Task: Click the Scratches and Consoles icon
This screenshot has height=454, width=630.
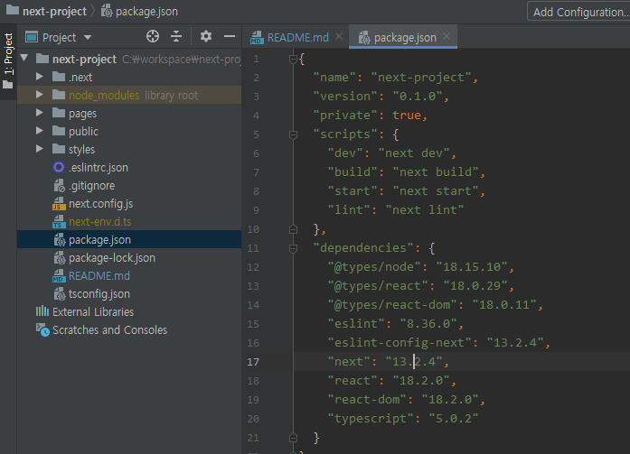Action: point(42,329)
